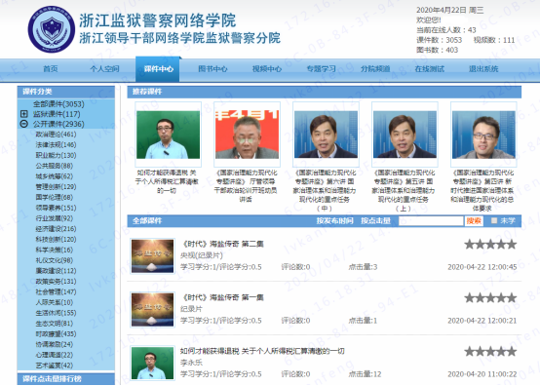
Task: Expand the 监狱课件(117) tree node
Action: [23, 114]
